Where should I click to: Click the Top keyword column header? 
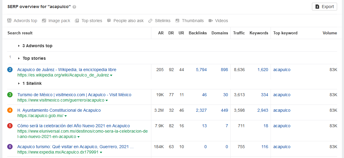(286, 33)
